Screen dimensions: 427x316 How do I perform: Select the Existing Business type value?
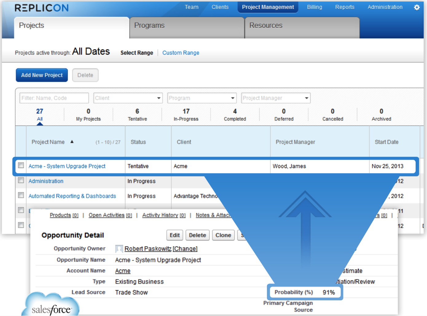coord(139,282)
